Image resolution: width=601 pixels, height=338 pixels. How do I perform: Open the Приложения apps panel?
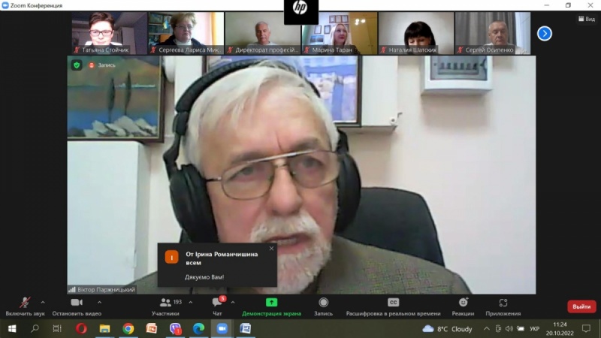[x=503, y=306]
